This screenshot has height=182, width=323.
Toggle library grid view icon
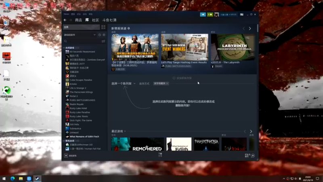(x=103, y=27)
